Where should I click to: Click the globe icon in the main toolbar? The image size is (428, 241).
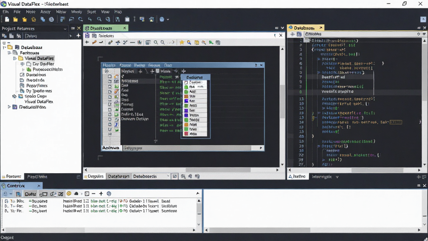coord(162,19)
